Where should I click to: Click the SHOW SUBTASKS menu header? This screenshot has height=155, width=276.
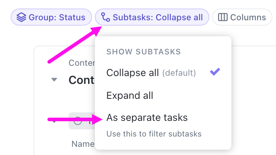(143, 52)
